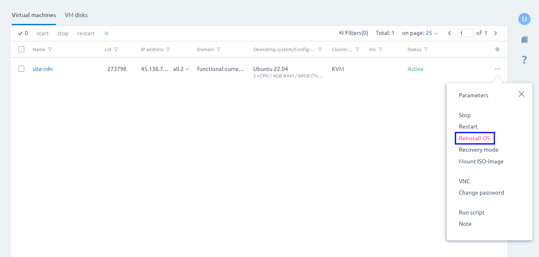Click the help question mark icon
The image size is (539, 257).
click(x=524, y=60)
